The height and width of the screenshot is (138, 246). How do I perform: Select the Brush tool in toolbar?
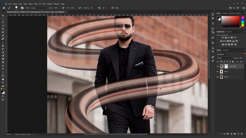(3, 42)
